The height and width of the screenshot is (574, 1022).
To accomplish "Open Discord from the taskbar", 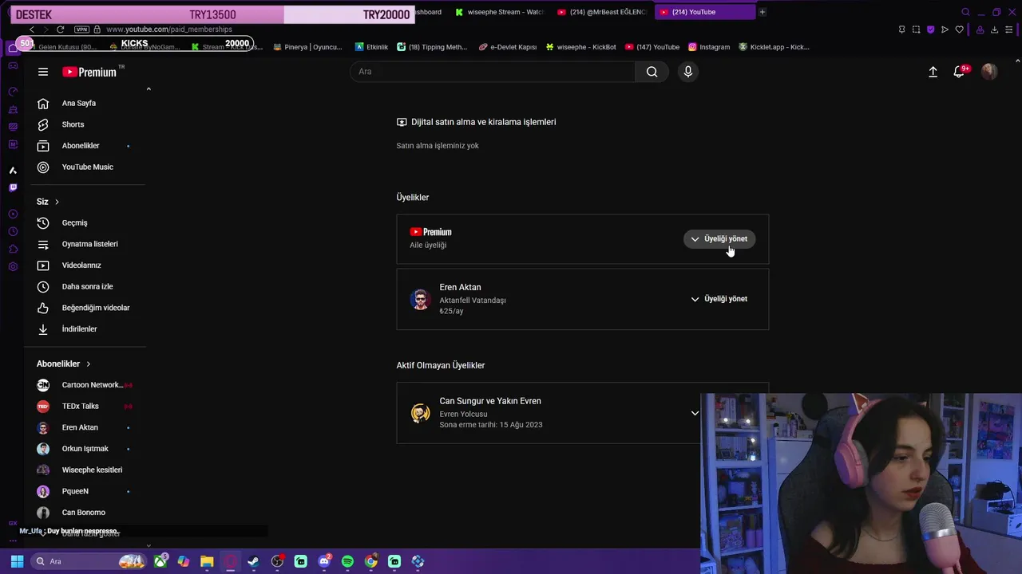I will pos(324,561).
